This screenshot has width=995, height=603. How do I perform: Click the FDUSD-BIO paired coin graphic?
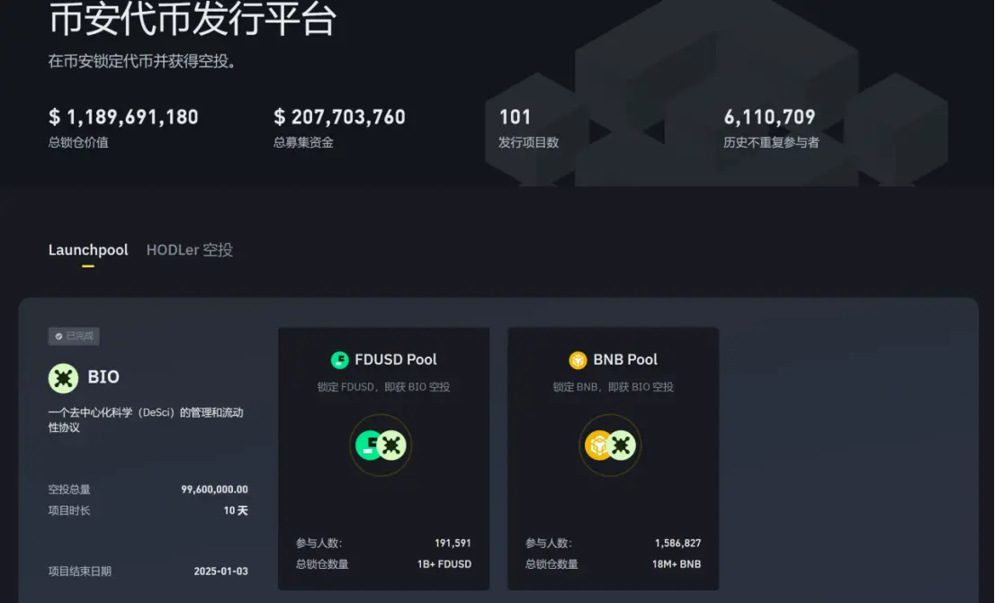[381, 445]
